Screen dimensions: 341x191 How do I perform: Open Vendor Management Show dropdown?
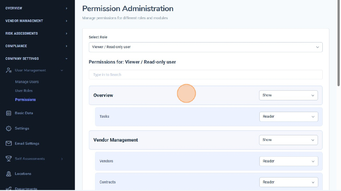[288, 140]
